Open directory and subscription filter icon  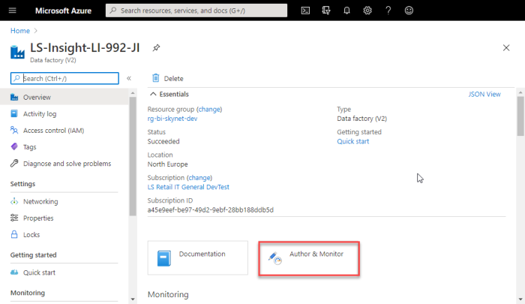[x=326, y=11]
